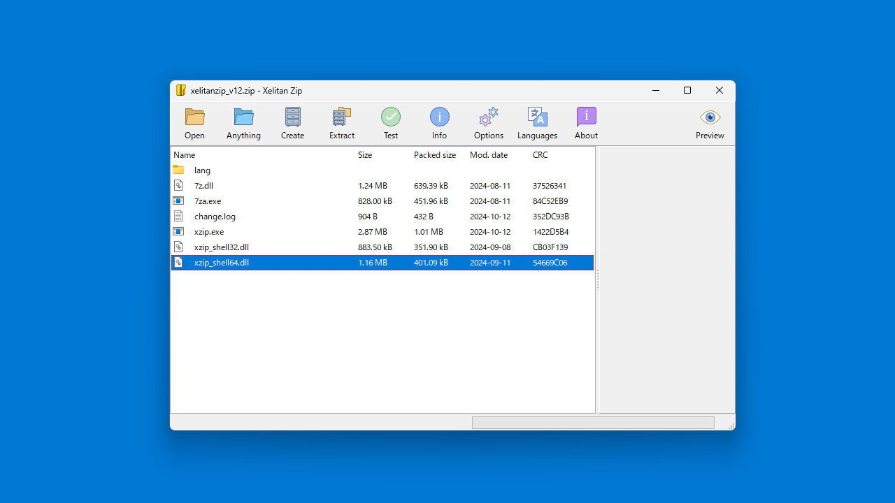Click the 2024-10-12 date of change.log
The height and width of the screenshot is (503, 895).
point(490,217)
